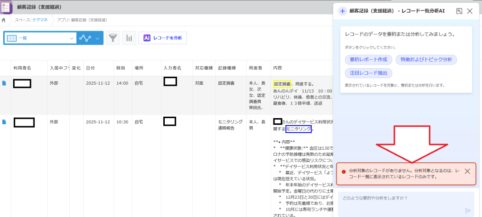Image resolution: width=482 pixels, height=217 pixels.
Task: Select 特徴およびトピック分析 button
Action: [426, 60]
